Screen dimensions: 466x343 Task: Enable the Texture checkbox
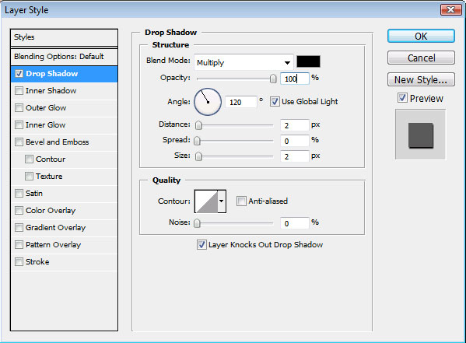click(29, 177)
